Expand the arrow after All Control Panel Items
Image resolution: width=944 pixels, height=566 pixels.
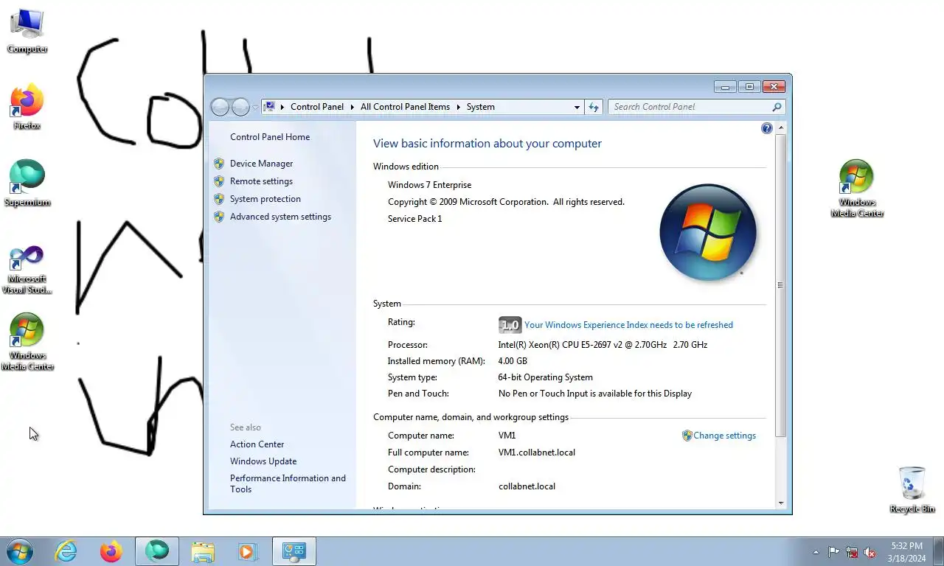coord(458,107)
